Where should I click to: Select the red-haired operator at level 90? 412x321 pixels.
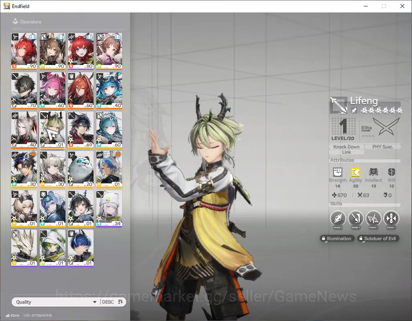[x=24, y=51]
